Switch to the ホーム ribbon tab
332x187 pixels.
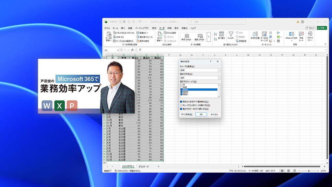point(115,28)
